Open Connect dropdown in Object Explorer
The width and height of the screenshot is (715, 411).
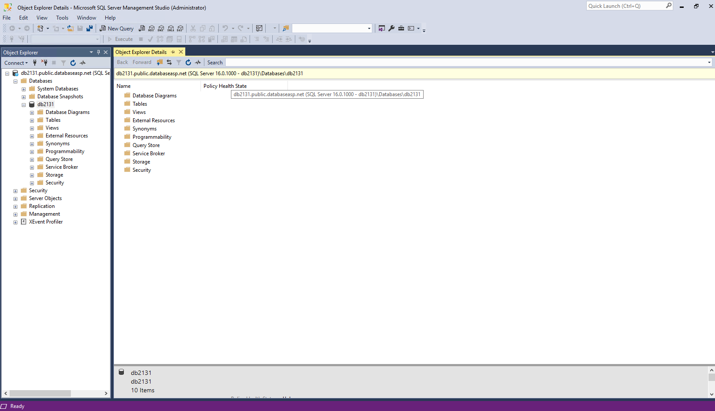[16, 63]
